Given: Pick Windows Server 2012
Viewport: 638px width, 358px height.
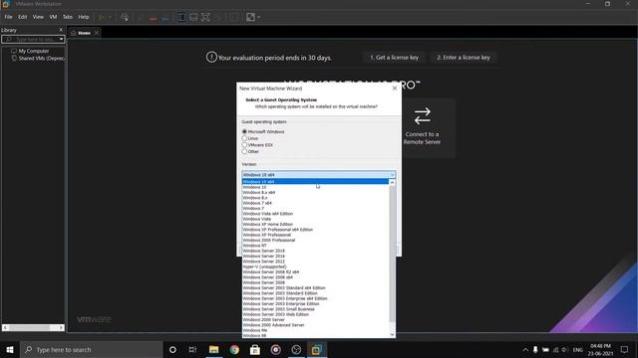Looking at the screenshot, I should point(315,262).
